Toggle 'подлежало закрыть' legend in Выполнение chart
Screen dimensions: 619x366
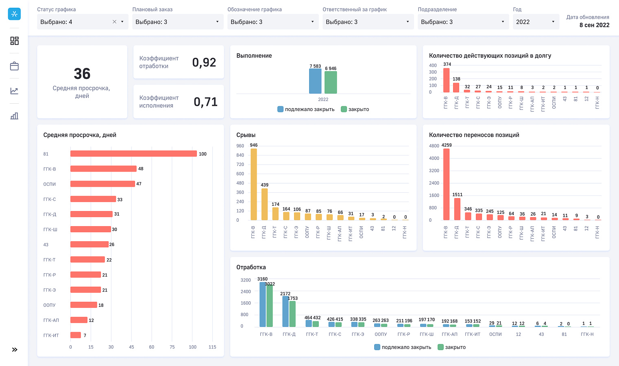point(306,109)
